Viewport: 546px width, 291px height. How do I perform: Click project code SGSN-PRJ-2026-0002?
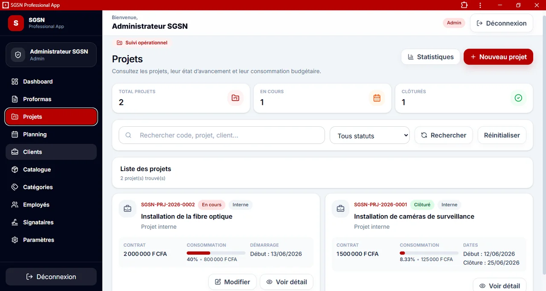168,205
